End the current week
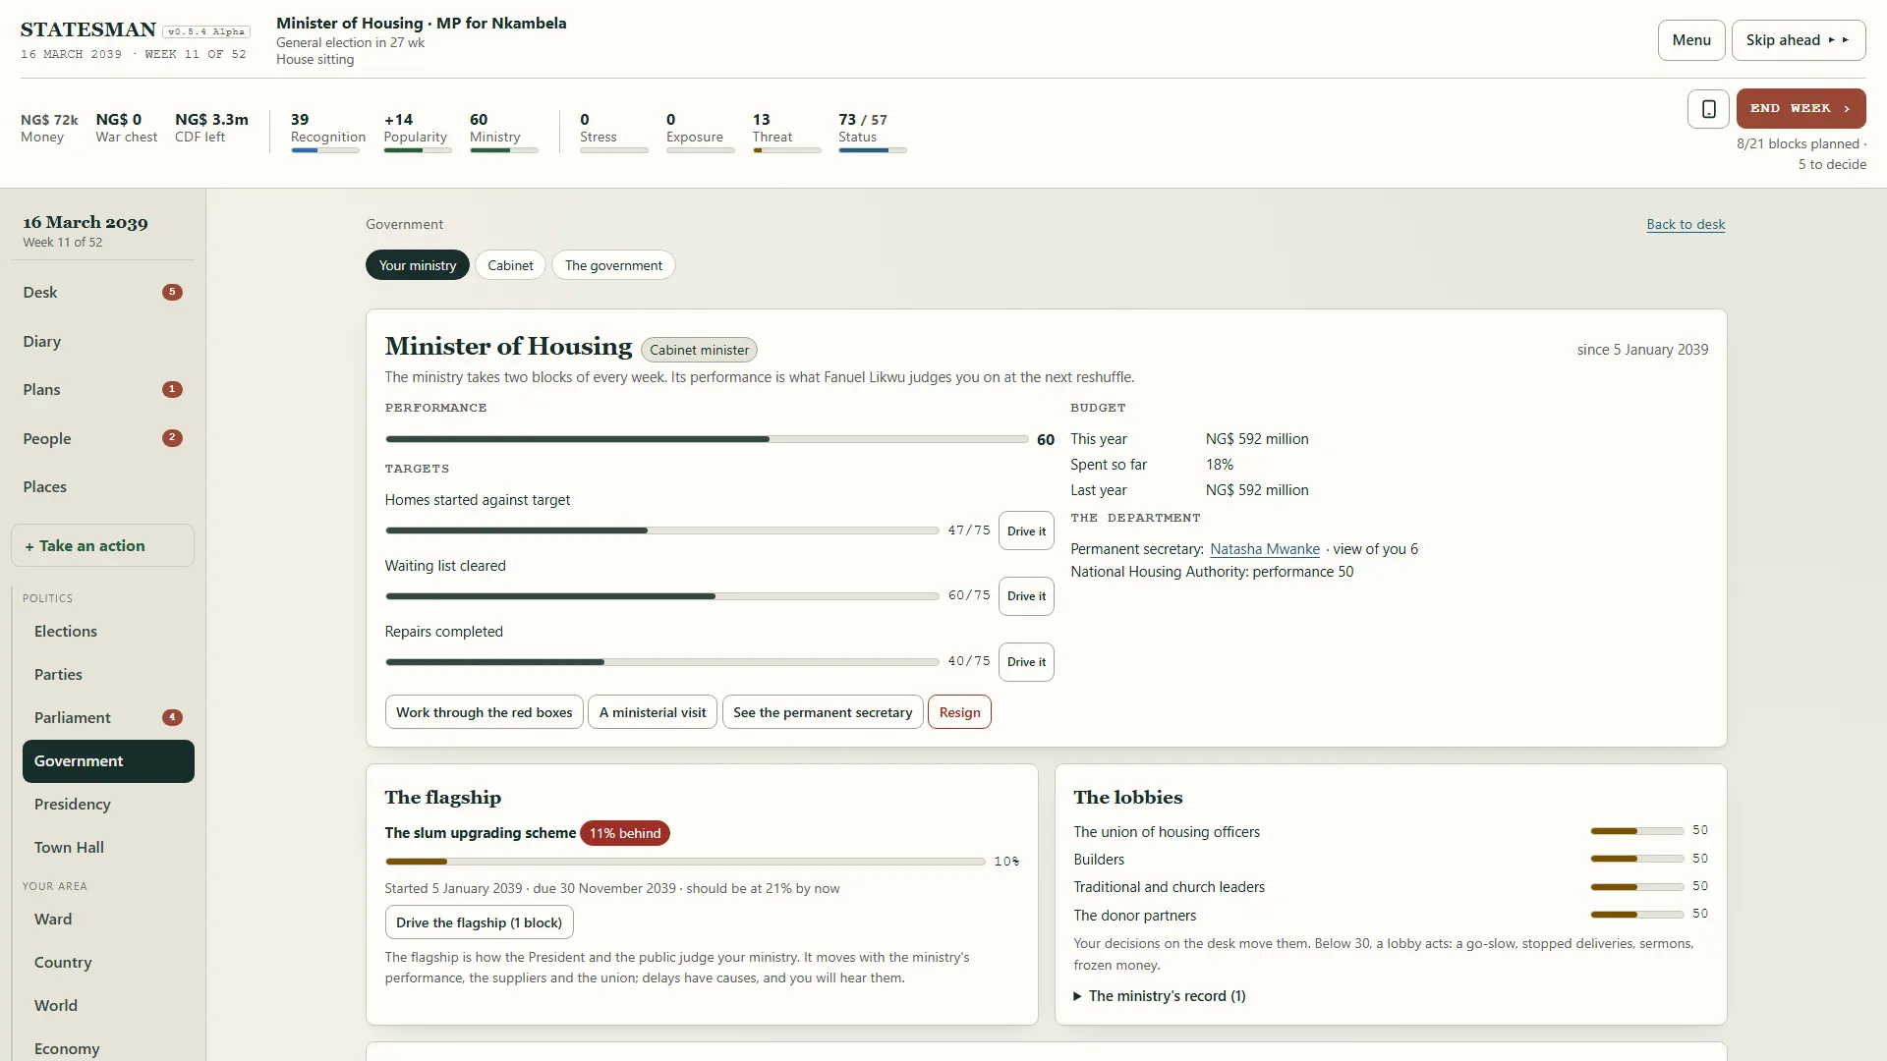The image size is (1887, 1061). point(1801,109)
